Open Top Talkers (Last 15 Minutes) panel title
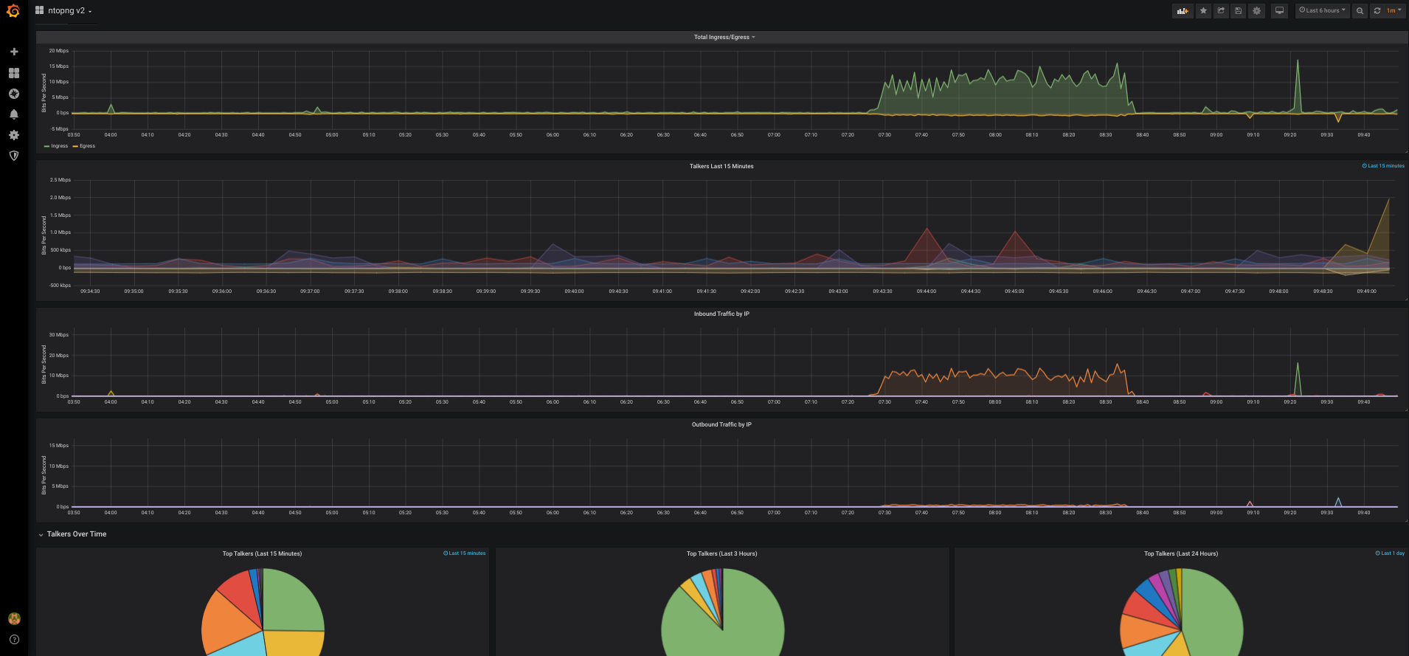 coord(262,553)
